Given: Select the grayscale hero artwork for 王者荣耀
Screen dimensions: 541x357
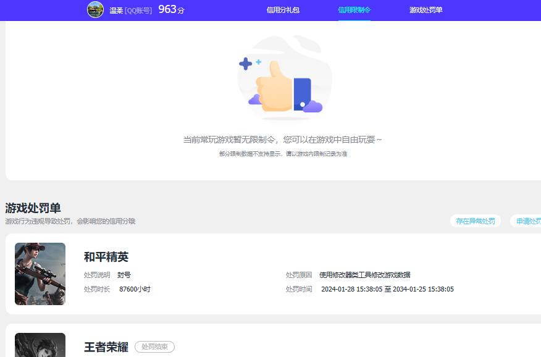Looking at the screenshot, I should (x=40, y=345).
